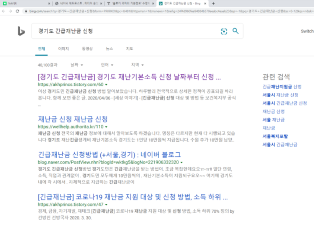Click URL https://wellhelp.authorita.kr/110
314x226 pixels.
click(71, 127)
